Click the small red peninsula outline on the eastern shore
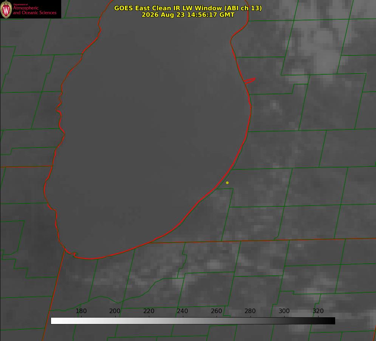This screenshot has width=376, height=341. pos(249,81)
